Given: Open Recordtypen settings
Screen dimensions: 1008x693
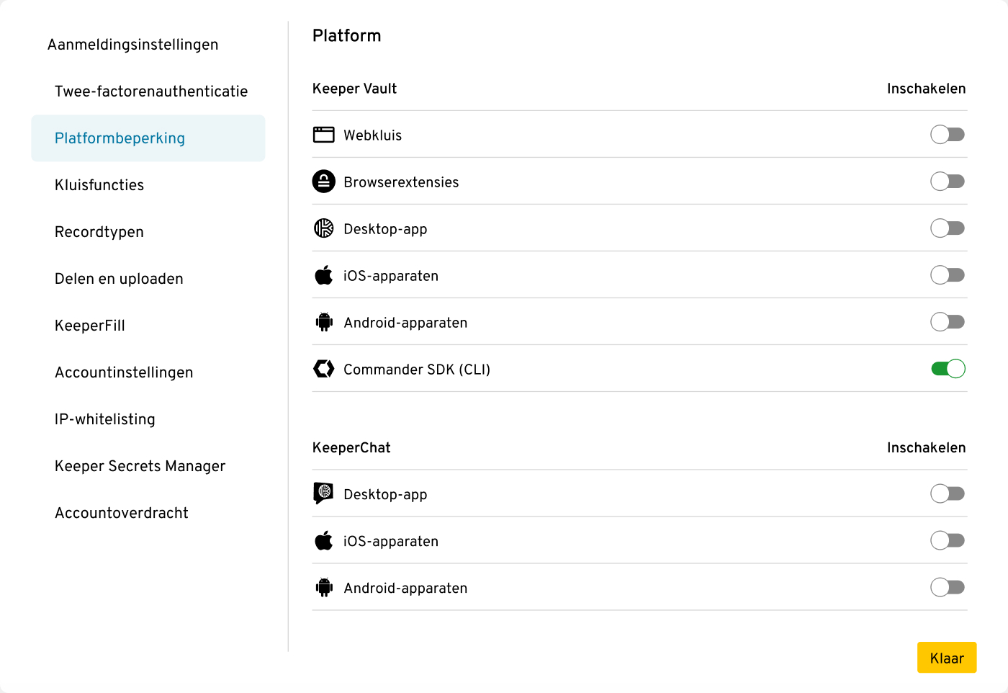Looking at the screenshot, I should click(x=99, y=232).
